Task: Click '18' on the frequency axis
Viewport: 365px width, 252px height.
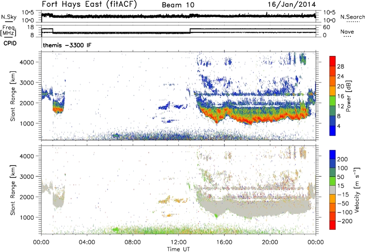Action: pos(31,27)
